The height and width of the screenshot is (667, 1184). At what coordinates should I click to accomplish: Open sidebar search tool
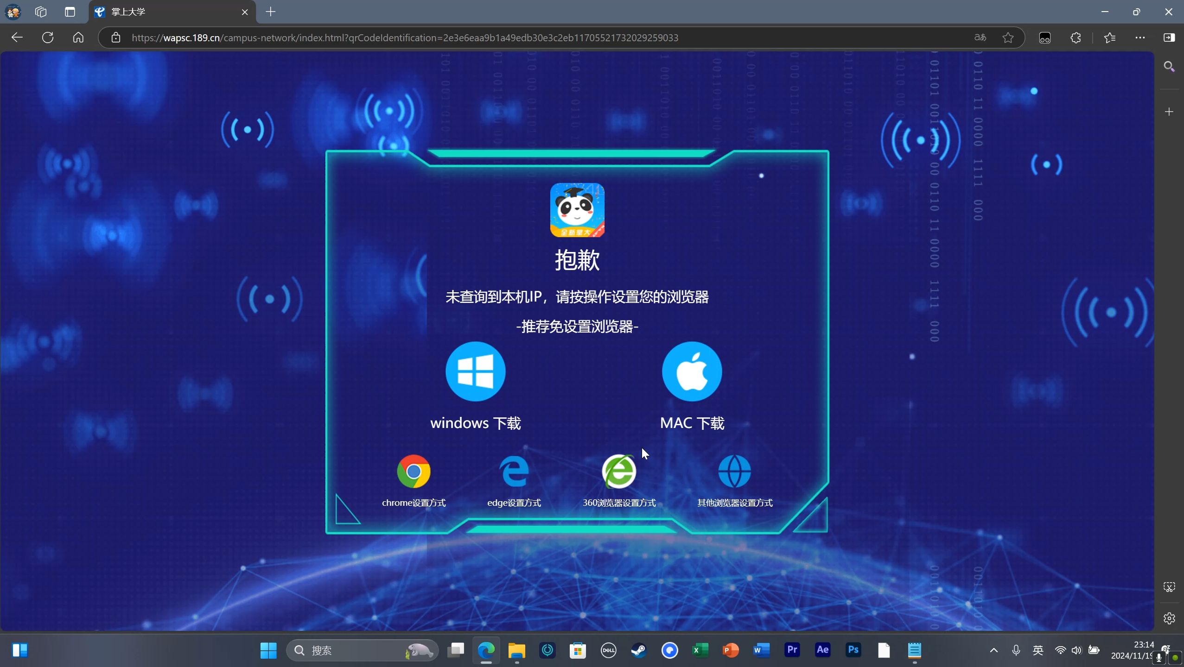point(1169,67)
